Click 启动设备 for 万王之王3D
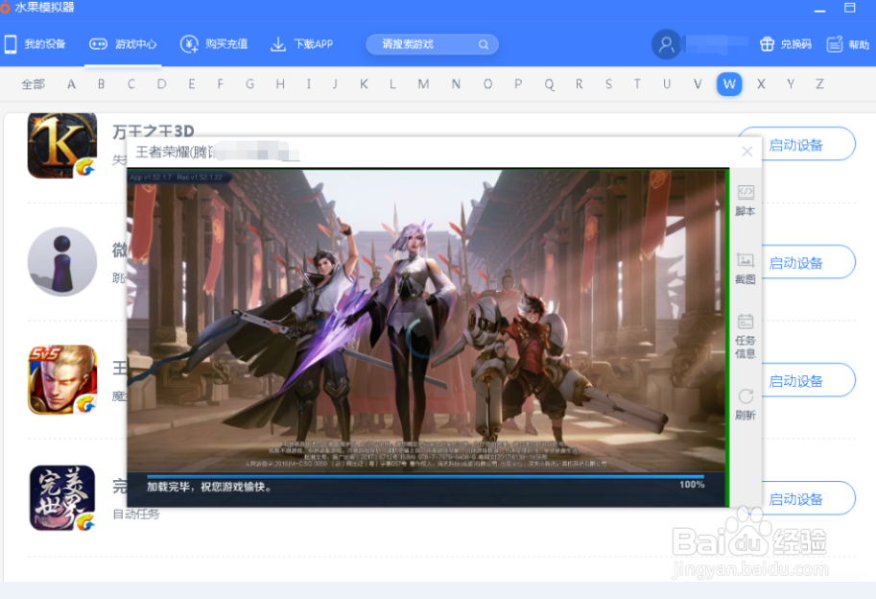The height and width of the screenshot is (599, 876). tap(809, 144)
